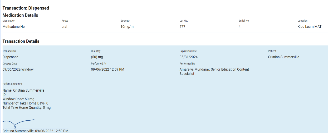This screenshot has width=328, height=133.
Task: Click lot number 777
Action: (x=182, y=27)
